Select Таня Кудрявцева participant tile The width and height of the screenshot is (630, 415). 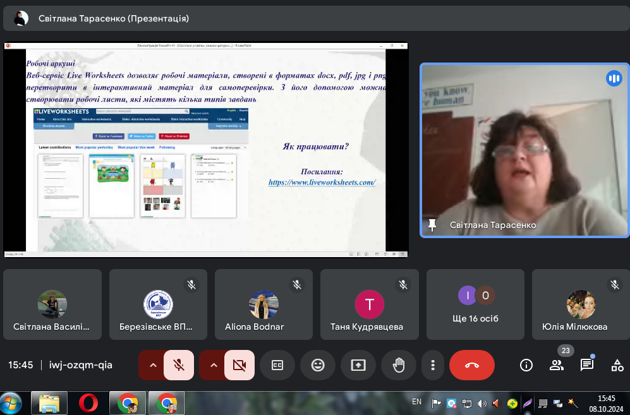(369, 304)
